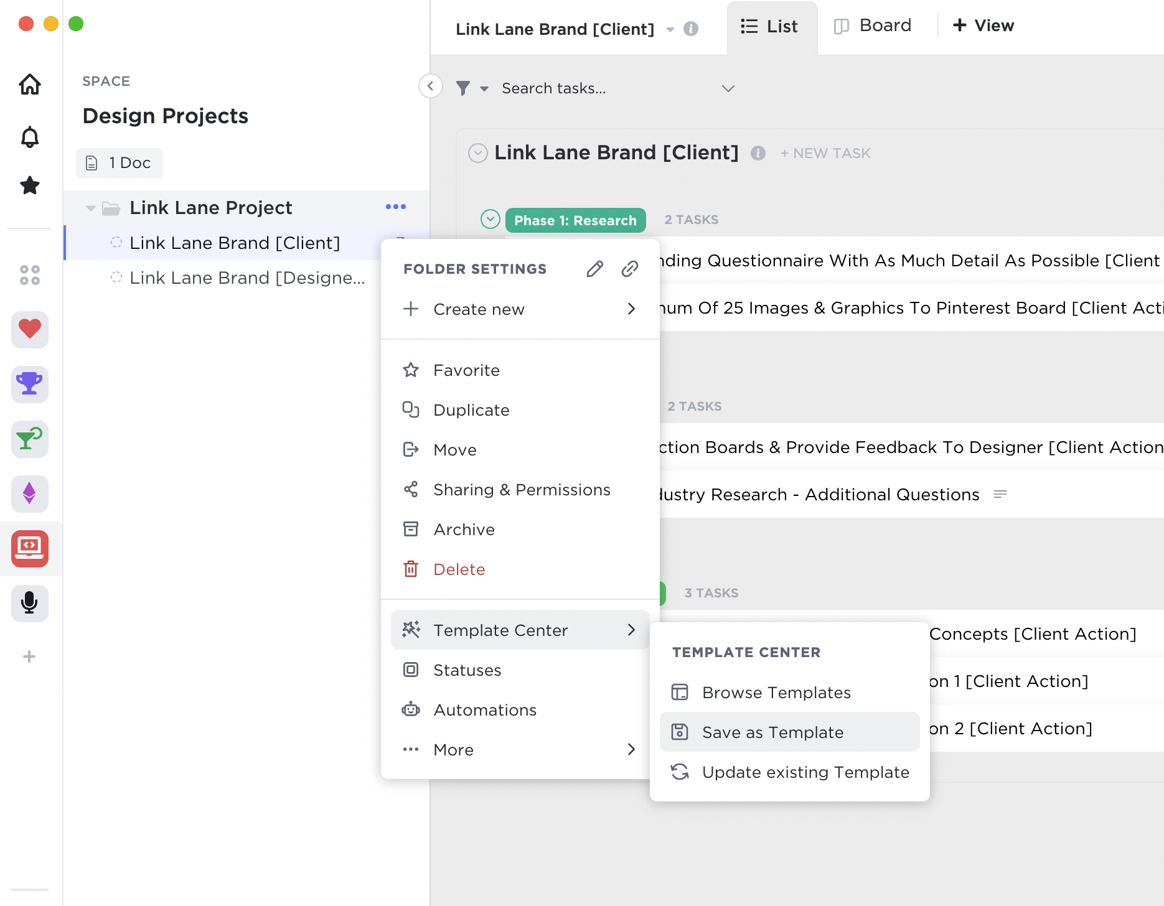Collapse the Link Lane Project folder

(x=91, y=208)
